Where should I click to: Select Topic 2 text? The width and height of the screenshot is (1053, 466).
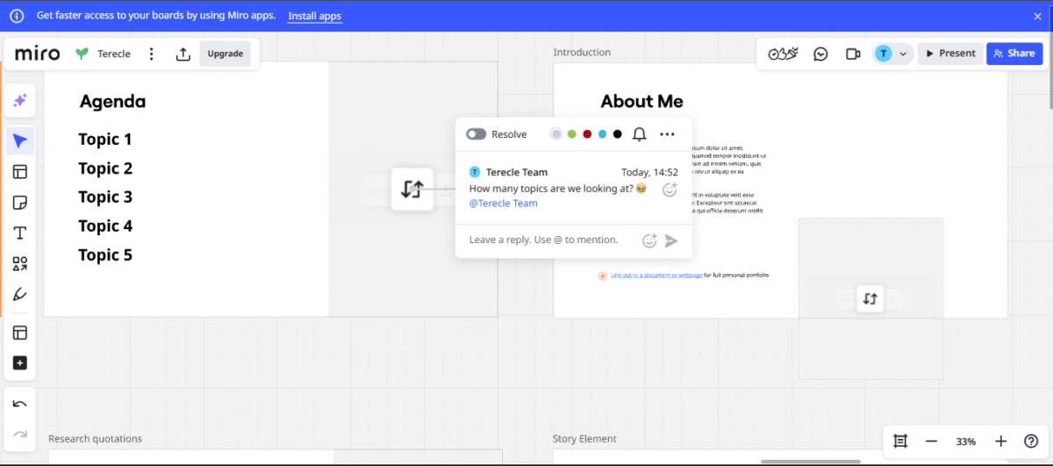click(105, 168)
